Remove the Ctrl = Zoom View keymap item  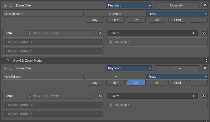(x=205, y=68)
